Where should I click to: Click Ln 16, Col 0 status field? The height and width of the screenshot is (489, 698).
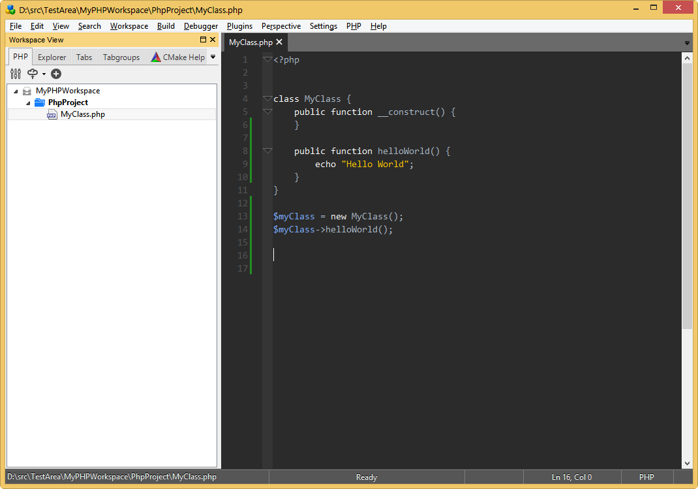tap(571, 477)
